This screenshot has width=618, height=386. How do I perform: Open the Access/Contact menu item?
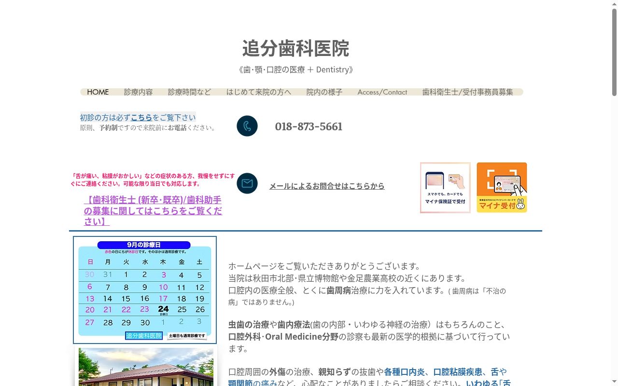coord(382,92)
